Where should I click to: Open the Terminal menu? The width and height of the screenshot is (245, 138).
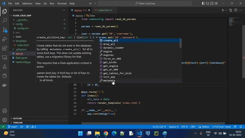(x=62, y=3)
